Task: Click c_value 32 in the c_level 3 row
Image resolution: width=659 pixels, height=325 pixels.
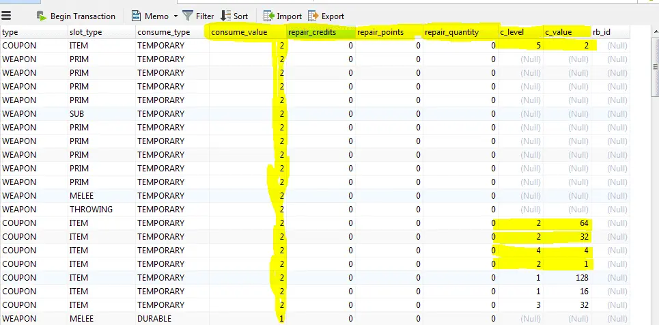Action: click(567, 305)
